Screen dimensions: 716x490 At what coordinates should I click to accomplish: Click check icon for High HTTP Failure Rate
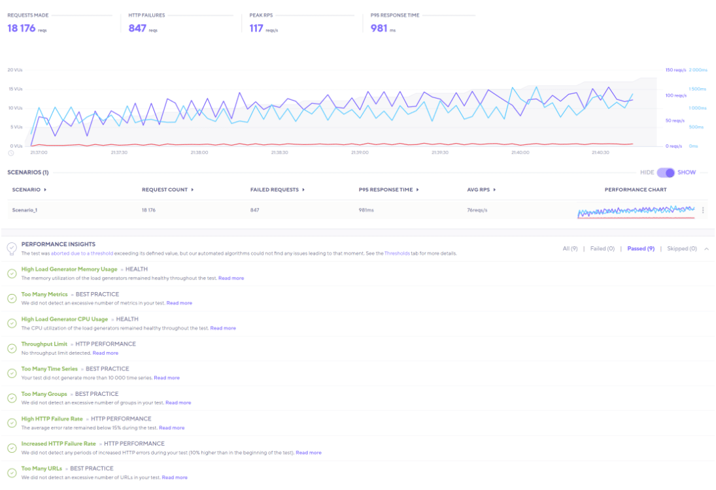[12, 423]
